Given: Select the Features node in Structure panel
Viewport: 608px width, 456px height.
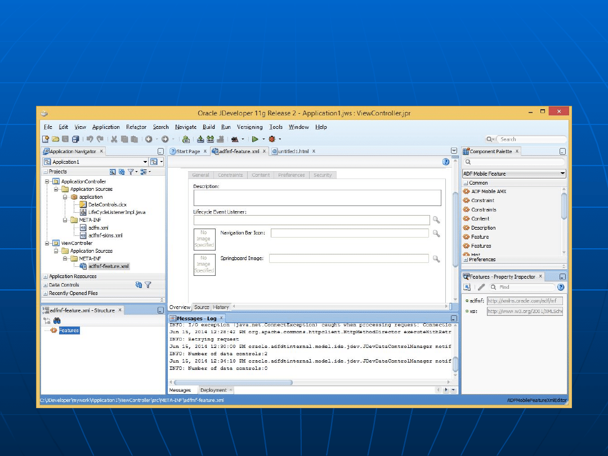Looking at the screenshot, I should [69, 330].
